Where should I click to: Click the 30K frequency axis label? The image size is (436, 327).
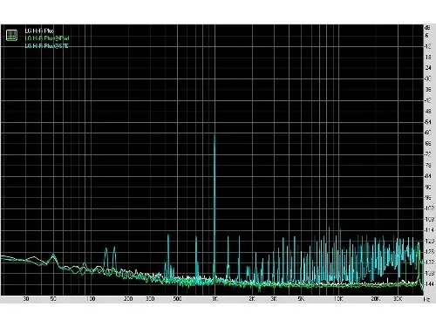pyautogui.click(x=398, y=299)
